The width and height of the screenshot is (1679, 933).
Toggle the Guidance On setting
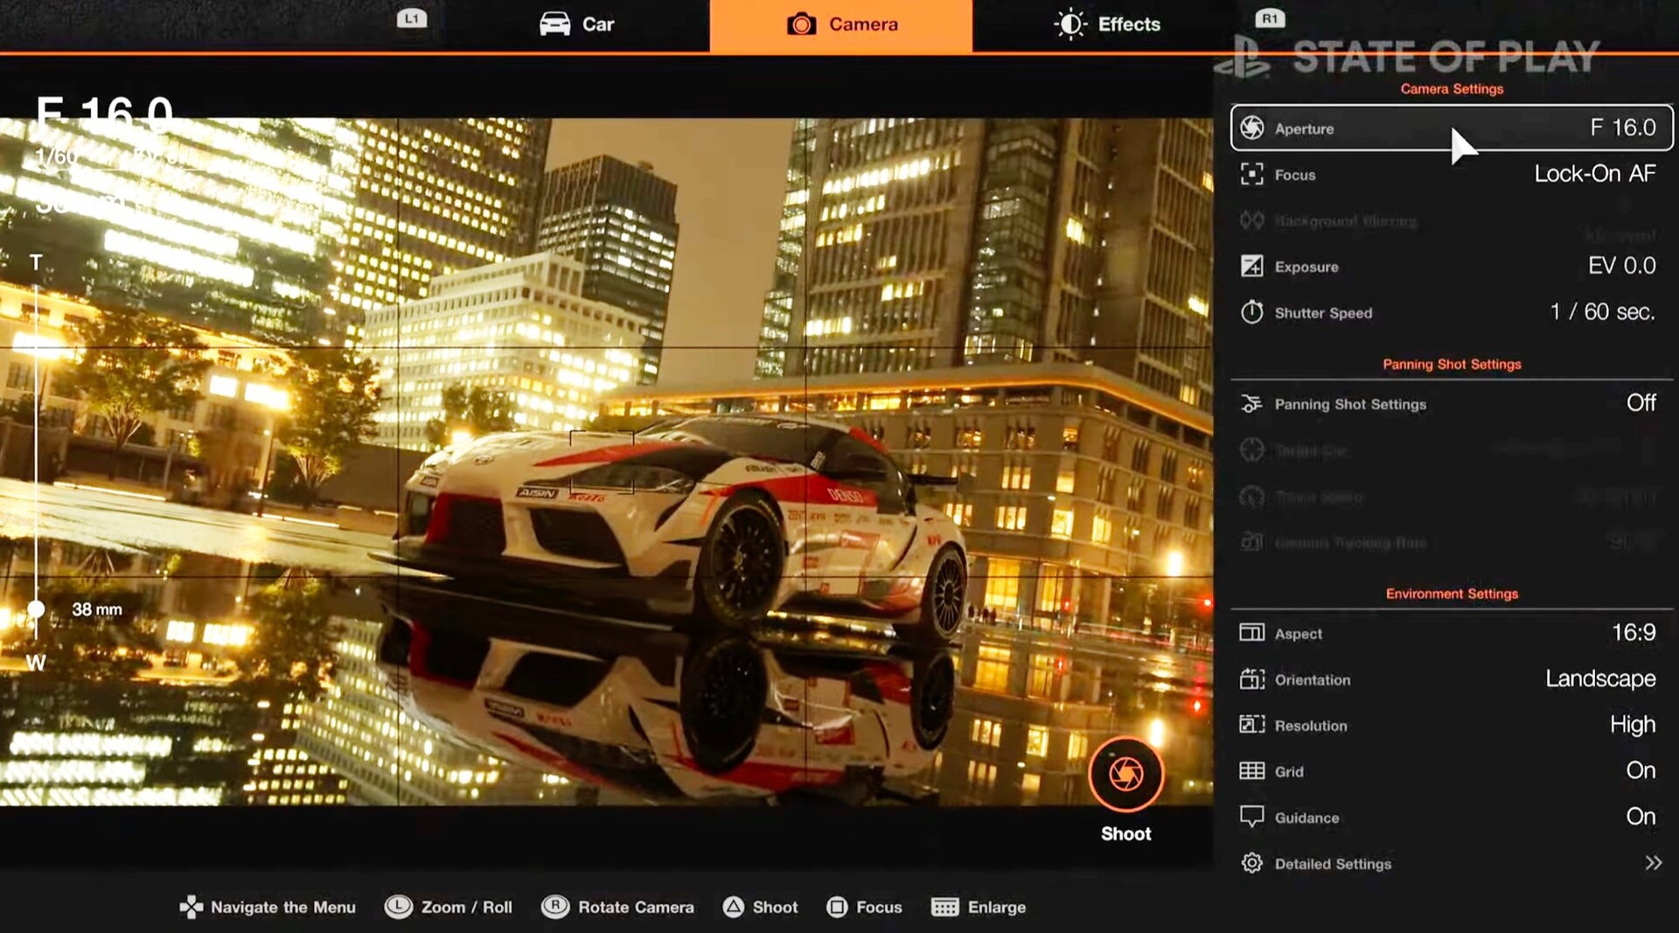(1641, 817)
